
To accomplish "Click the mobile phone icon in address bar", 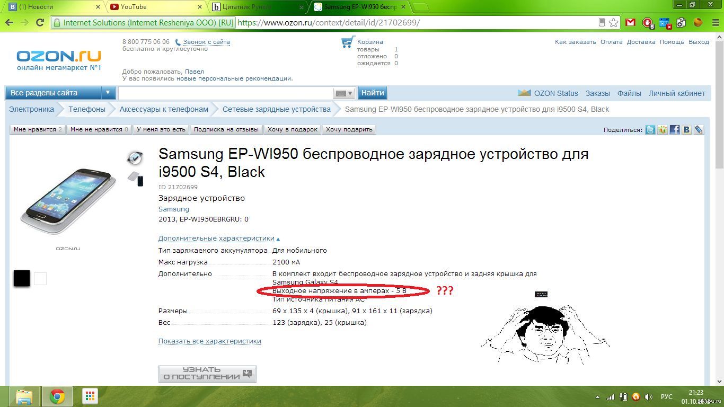I will point(602,22).
